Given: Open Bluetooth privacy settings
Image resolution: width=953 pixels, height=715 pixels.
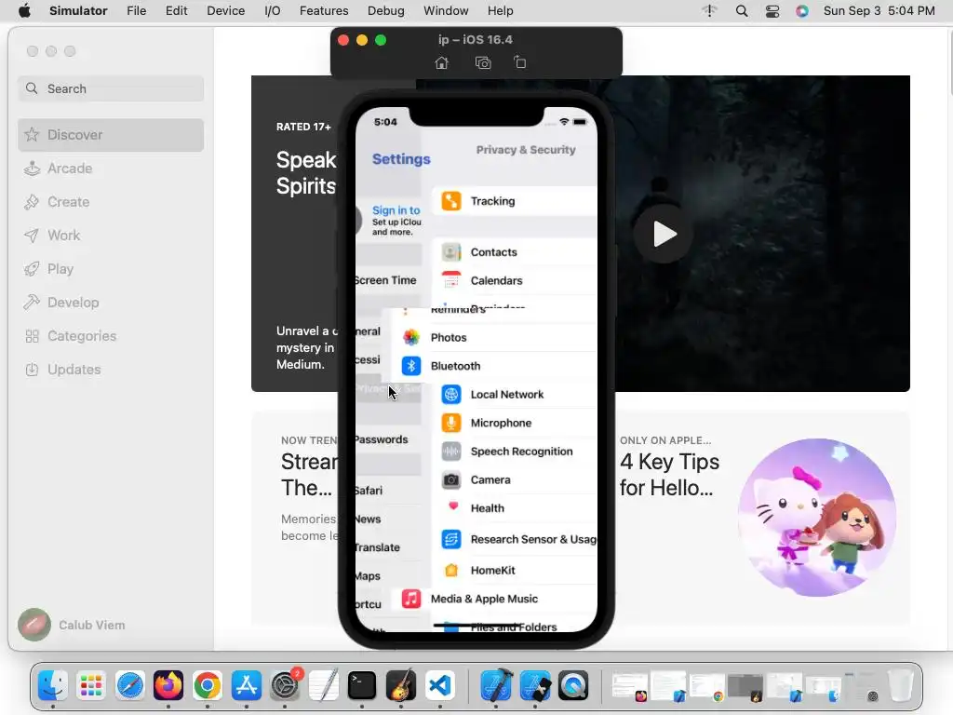Looking at the screenshot, I should (x=494, y=366).
